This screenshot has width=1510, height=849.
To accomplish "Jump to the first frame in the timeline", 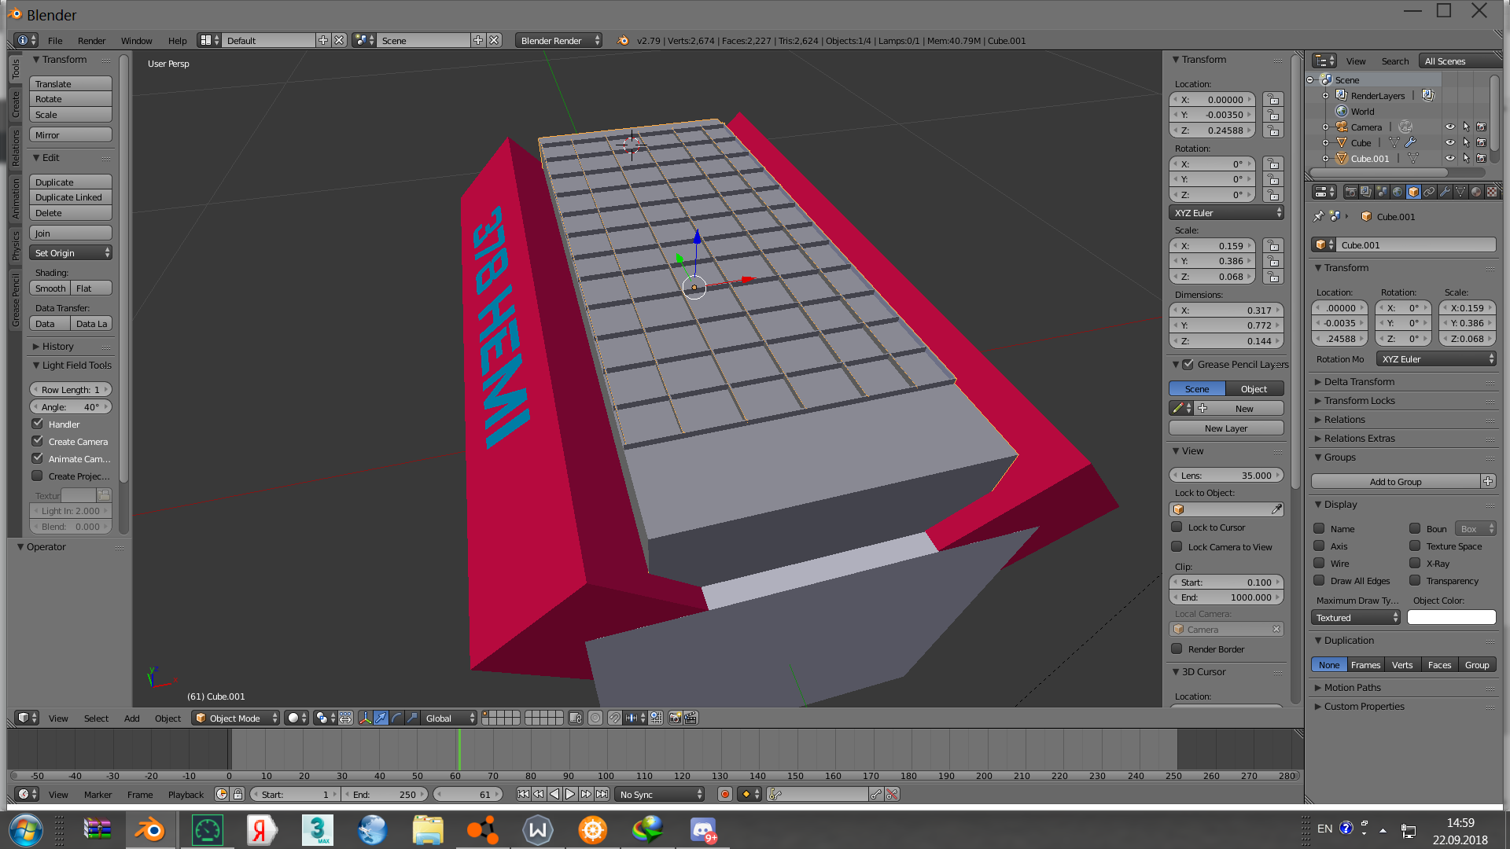I will tap(523, 794).
